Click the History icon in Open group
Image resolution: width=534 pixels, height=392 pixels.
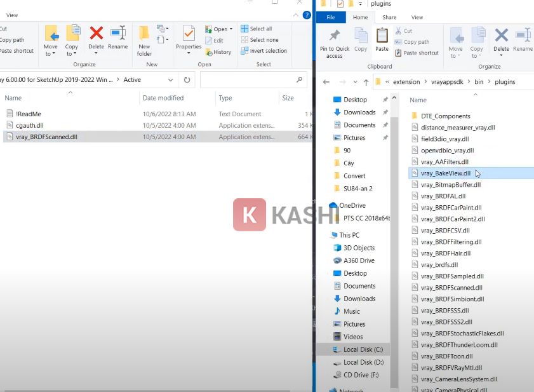(218, 52)
